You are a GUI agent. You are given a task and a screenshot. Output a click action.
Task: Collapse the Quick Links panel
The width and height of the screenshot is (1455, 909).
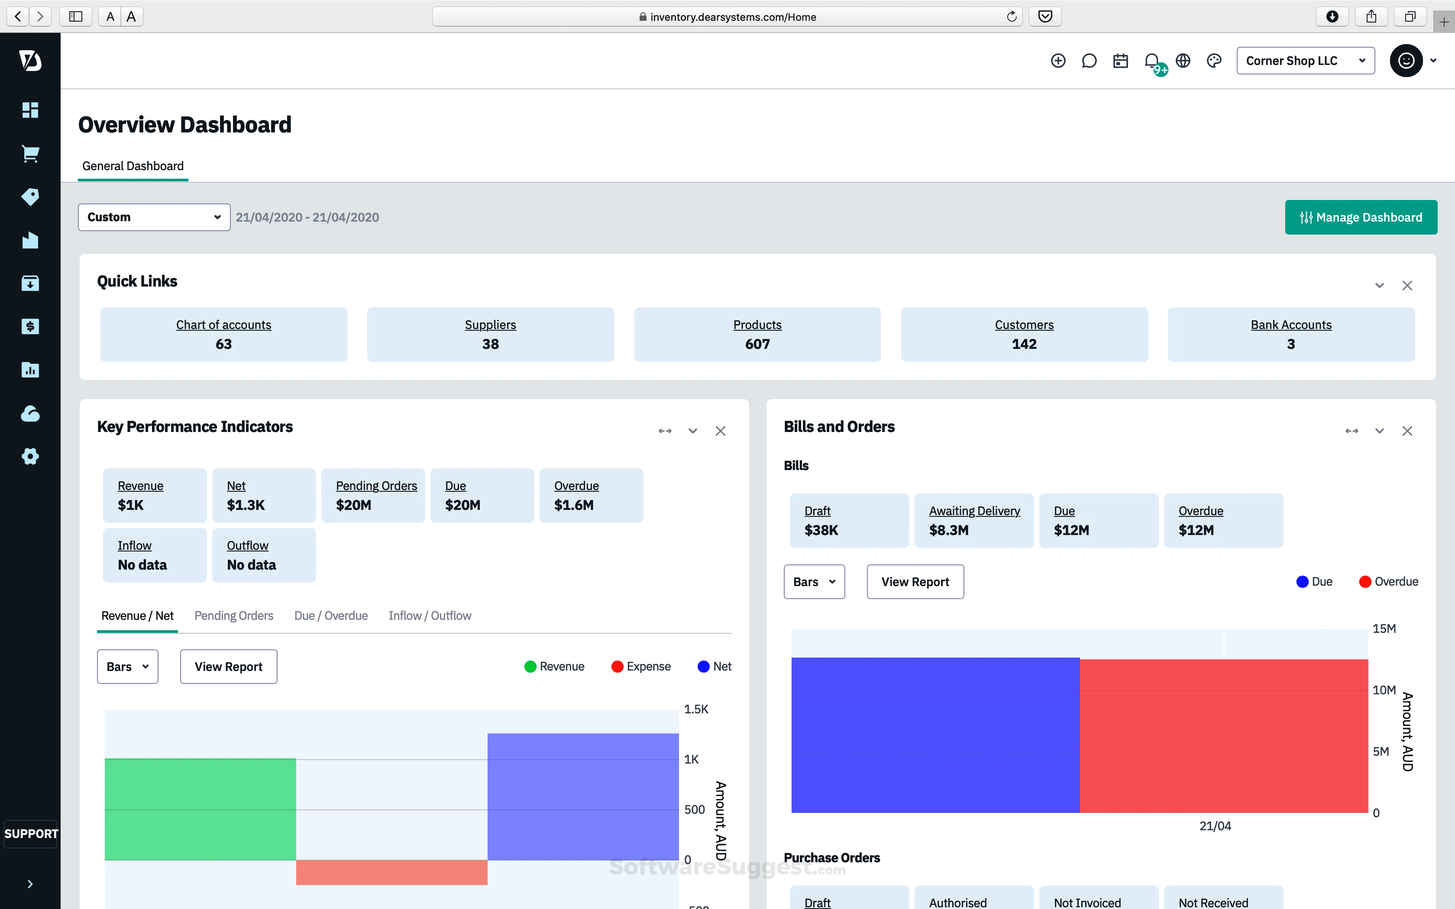coord(1379,285)
